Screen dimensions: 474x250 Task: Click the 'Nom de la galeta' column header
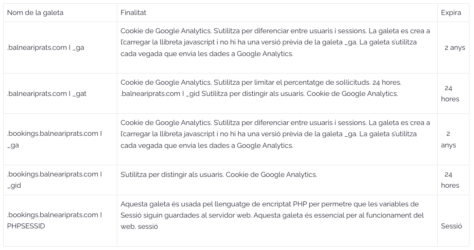click(35, 12)
